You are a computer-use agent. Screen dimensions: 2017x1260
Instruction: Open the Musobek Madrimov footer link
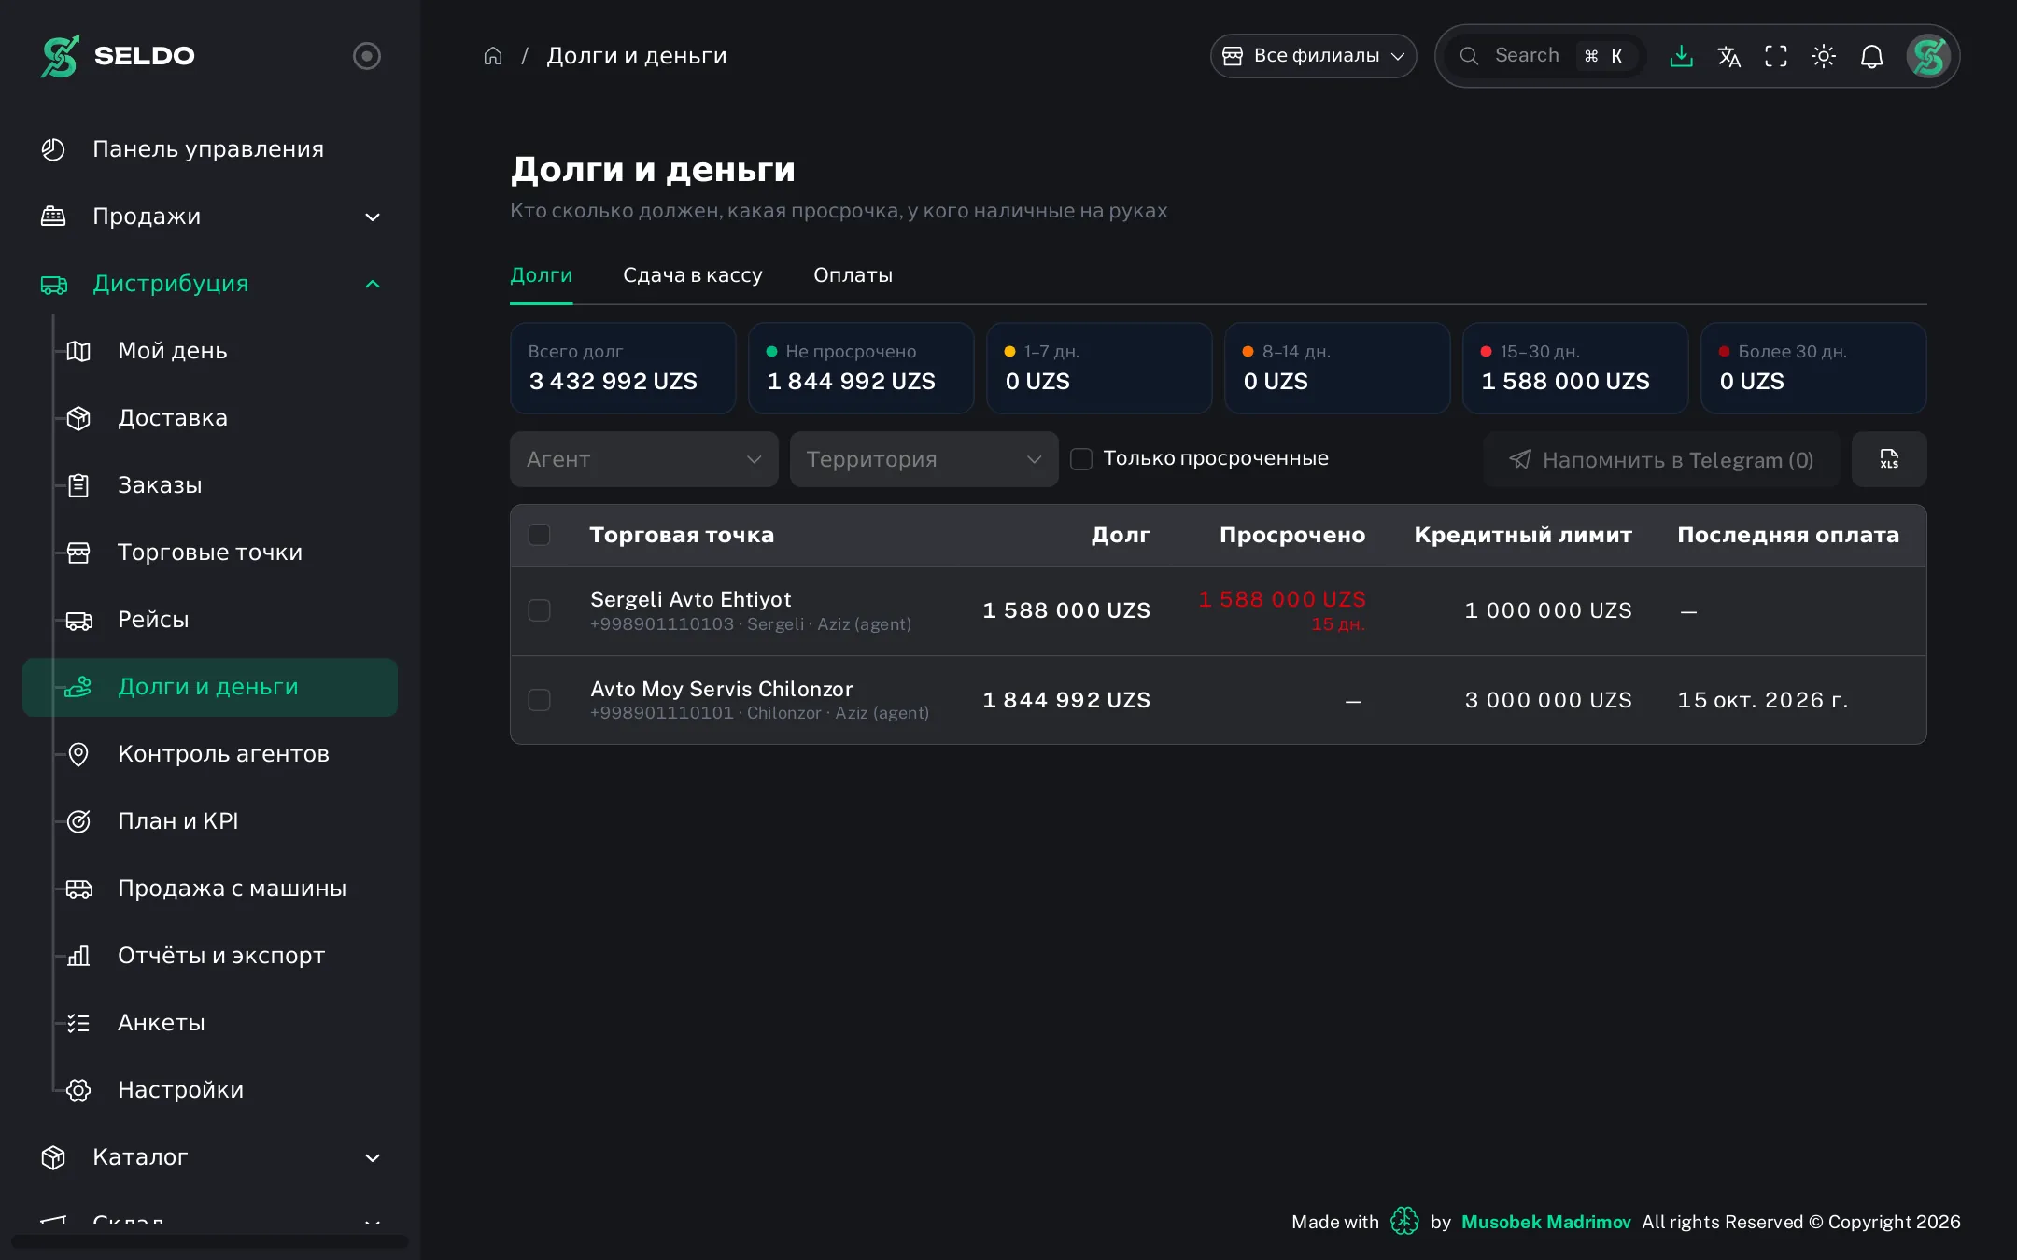click(1546, 1222)
